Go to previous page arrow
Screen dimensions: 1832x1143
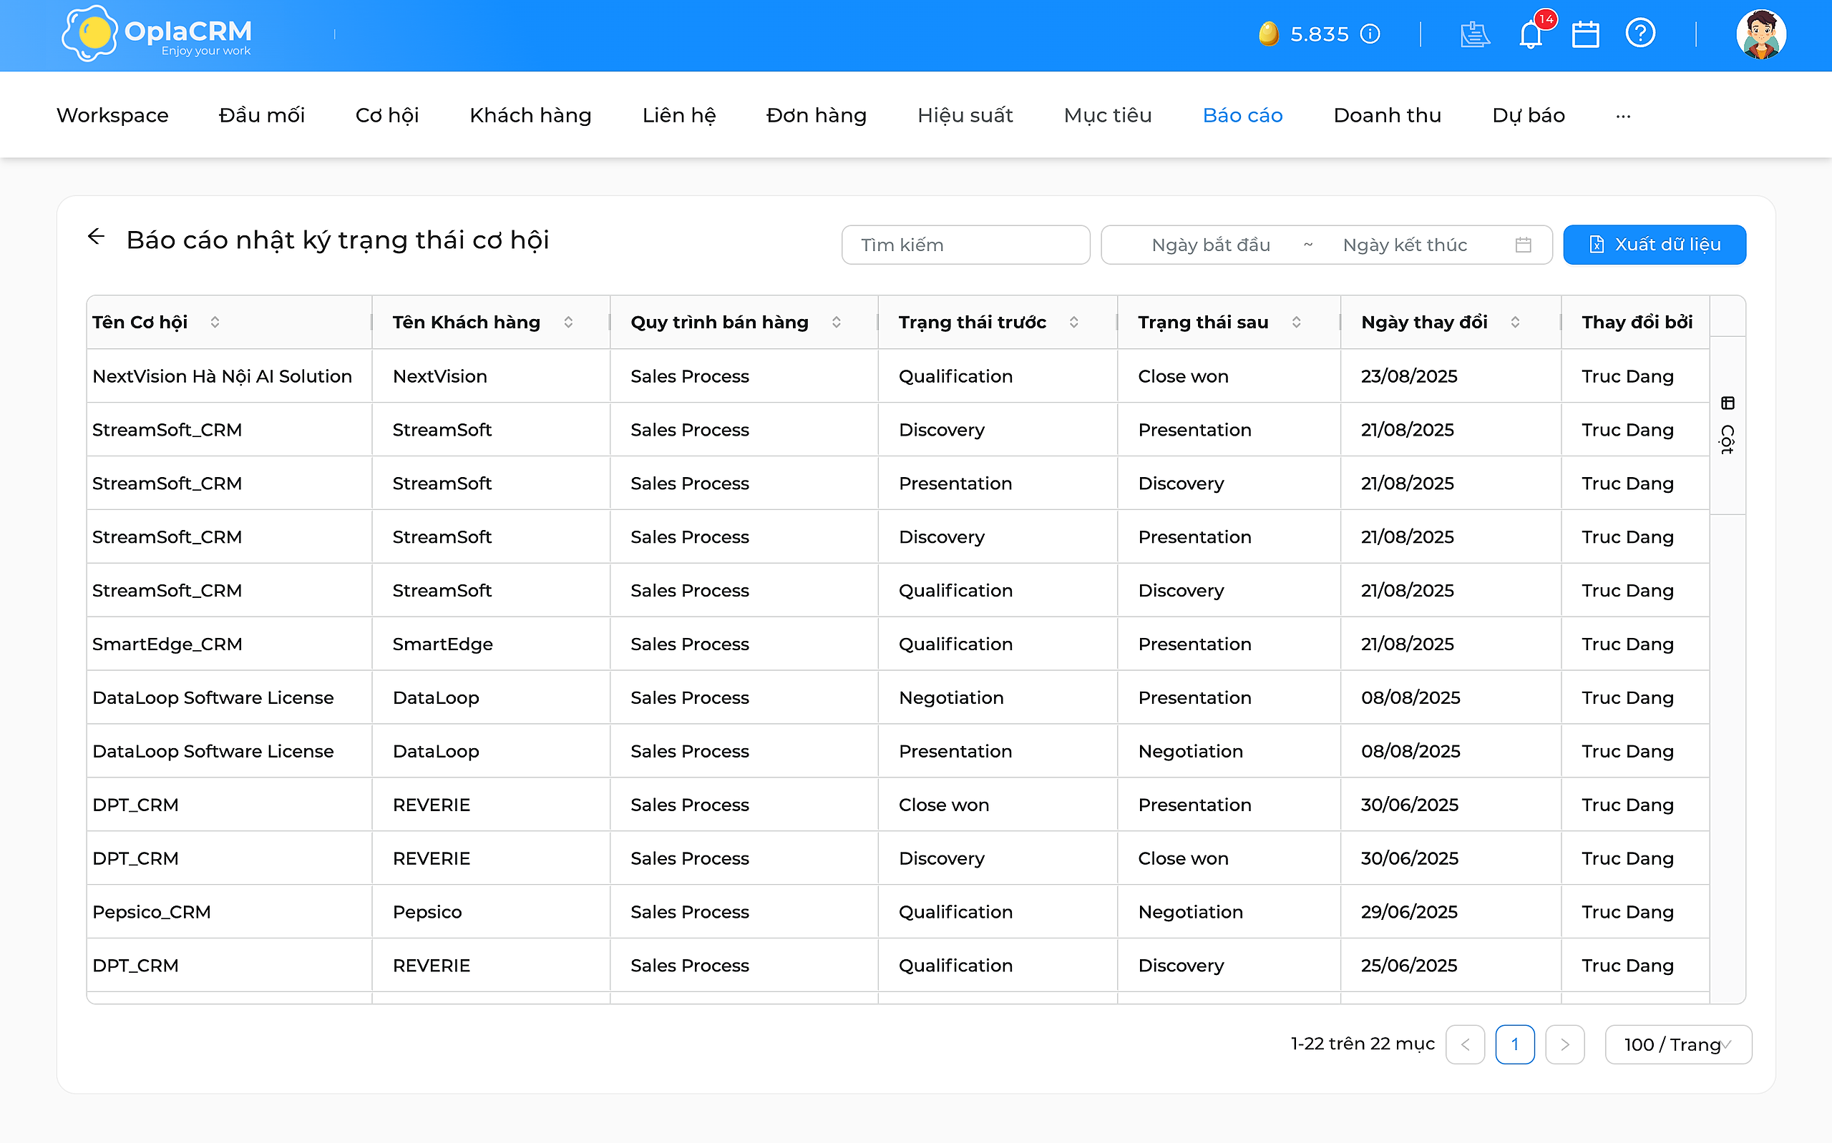click(x=1466, y=1045)
